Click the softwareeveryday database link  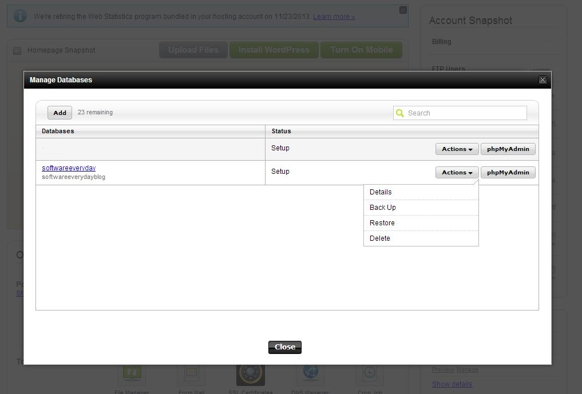point(69,168)
